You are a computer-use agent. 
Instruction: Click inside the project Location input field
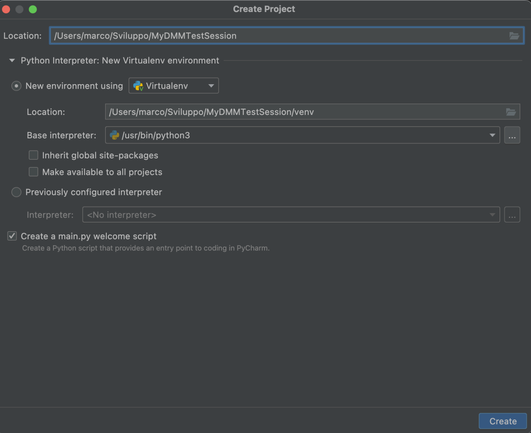coord(242,36)
